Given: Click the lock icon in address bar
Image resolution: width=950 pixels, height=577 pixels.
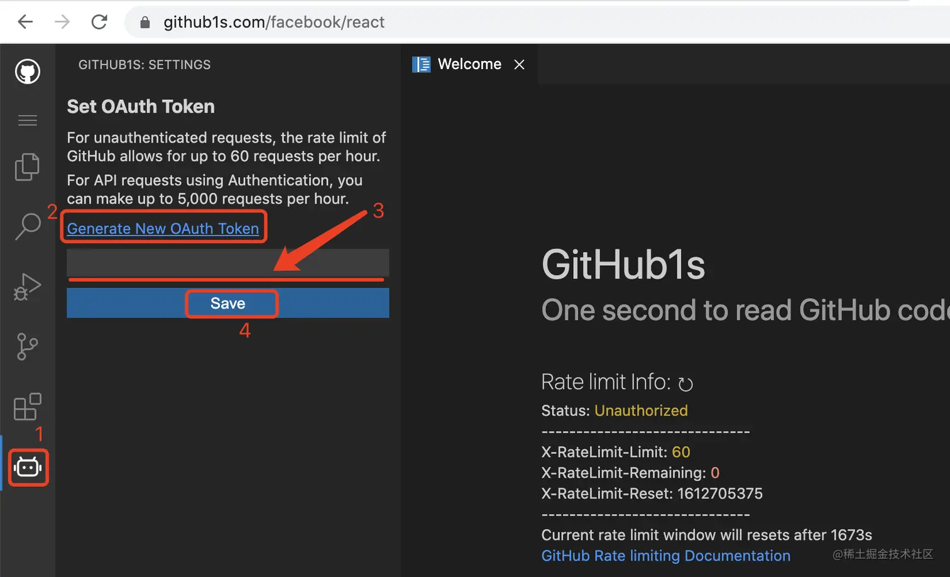Looking at the screenshot, I should click(145, 23).
